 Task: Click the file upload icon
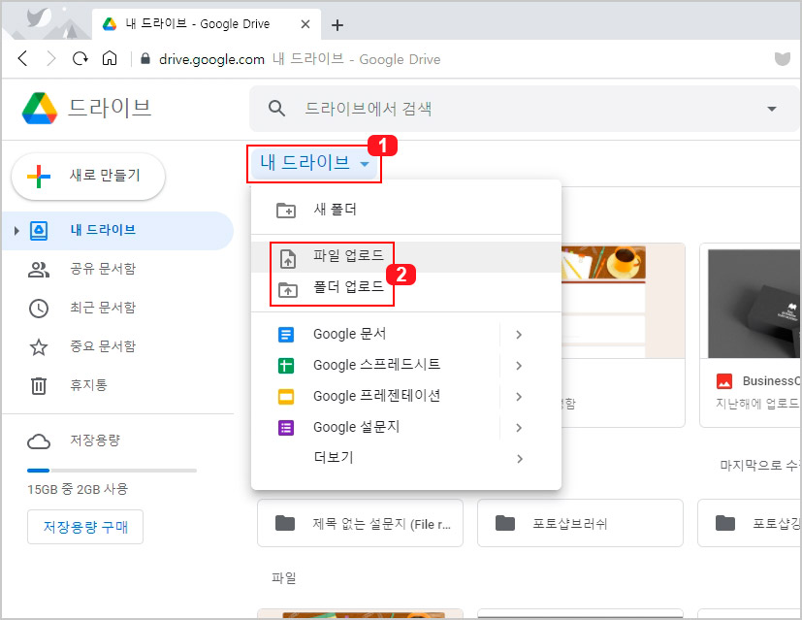point(288,258)
